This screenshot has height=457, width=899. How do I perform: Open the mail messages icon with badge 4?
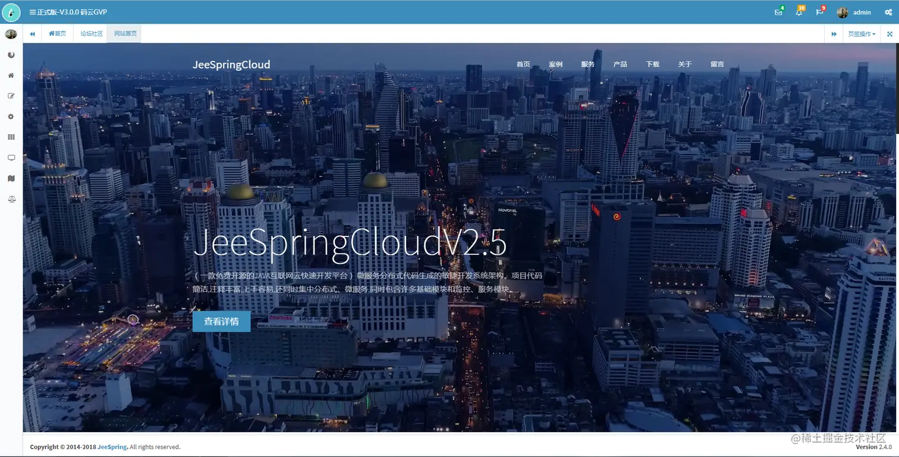click(x=778, y=12)
